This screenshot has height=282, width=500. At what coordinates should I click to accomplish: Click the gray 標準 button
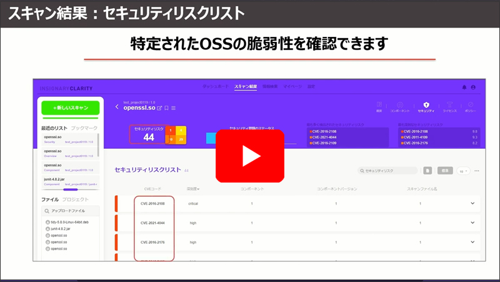(445, 171)
